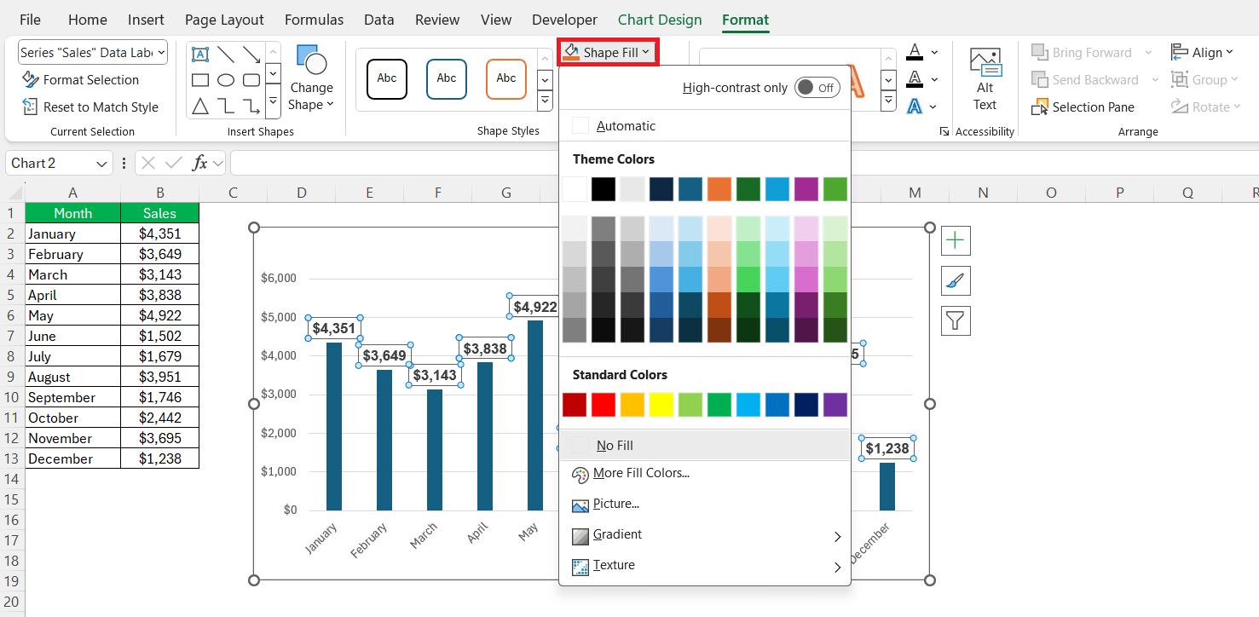Switch to the Chart Design tab

[660, 20]
